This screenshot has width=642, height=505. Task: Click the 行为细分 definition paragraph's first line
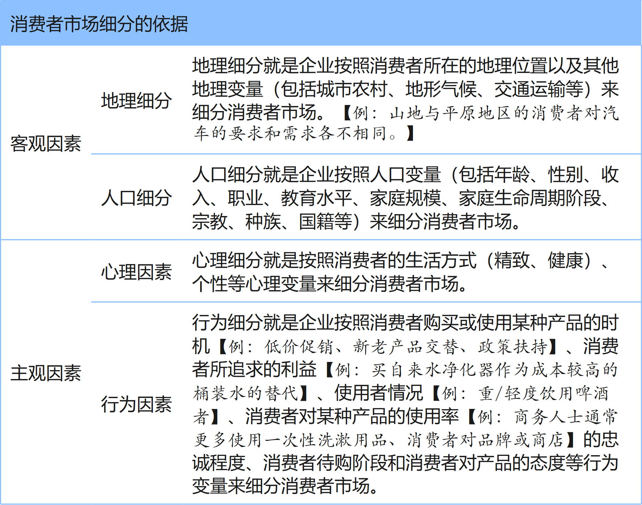(x=405, y=323)
